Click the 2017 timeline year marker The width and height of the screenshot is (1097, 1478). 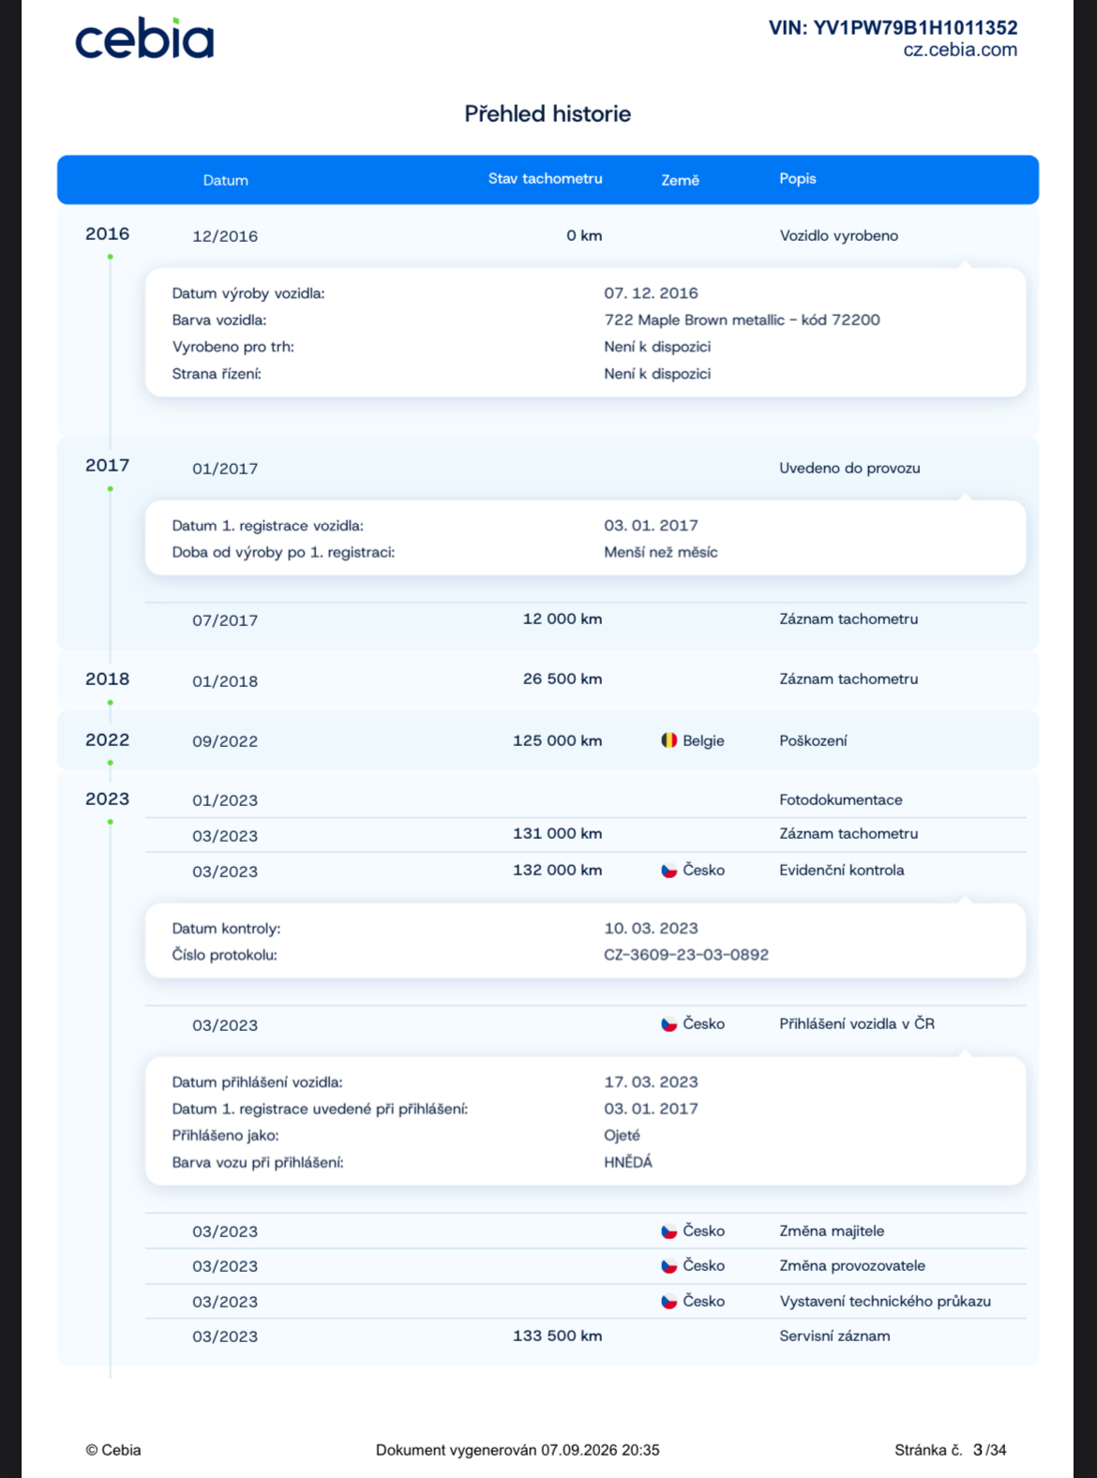coord(108,466)
